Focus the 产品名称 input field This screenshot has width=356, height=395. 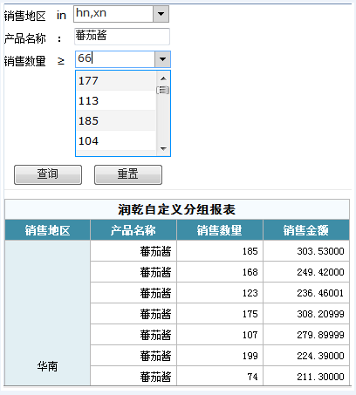click(x=122, y=37)
